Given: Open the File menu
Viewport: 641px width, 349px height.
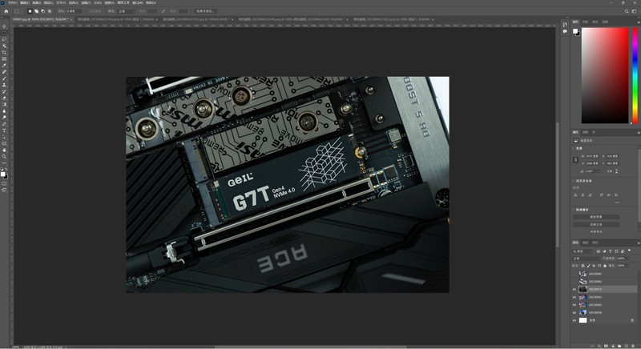Looking at the screenshot, I should point(13,2).
